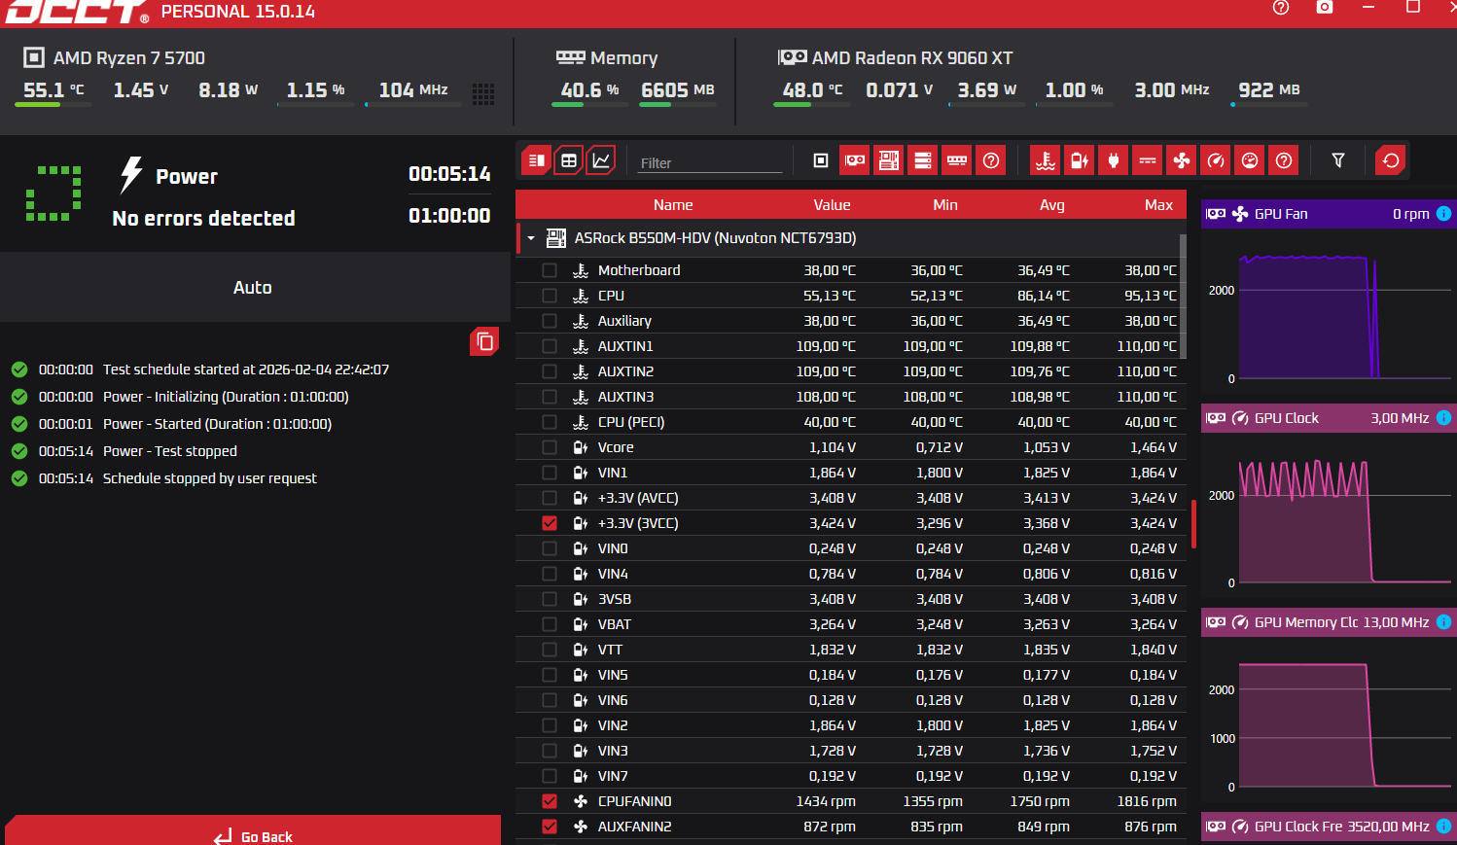Viewport: 1457px width, 845px height.
Task: Uncheck the CPUFANIN0 fan sensor
Action: (x=550, y=801)
